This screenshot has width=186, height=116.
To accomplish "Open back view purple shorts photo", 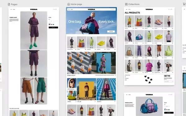I will pos(34,63).
